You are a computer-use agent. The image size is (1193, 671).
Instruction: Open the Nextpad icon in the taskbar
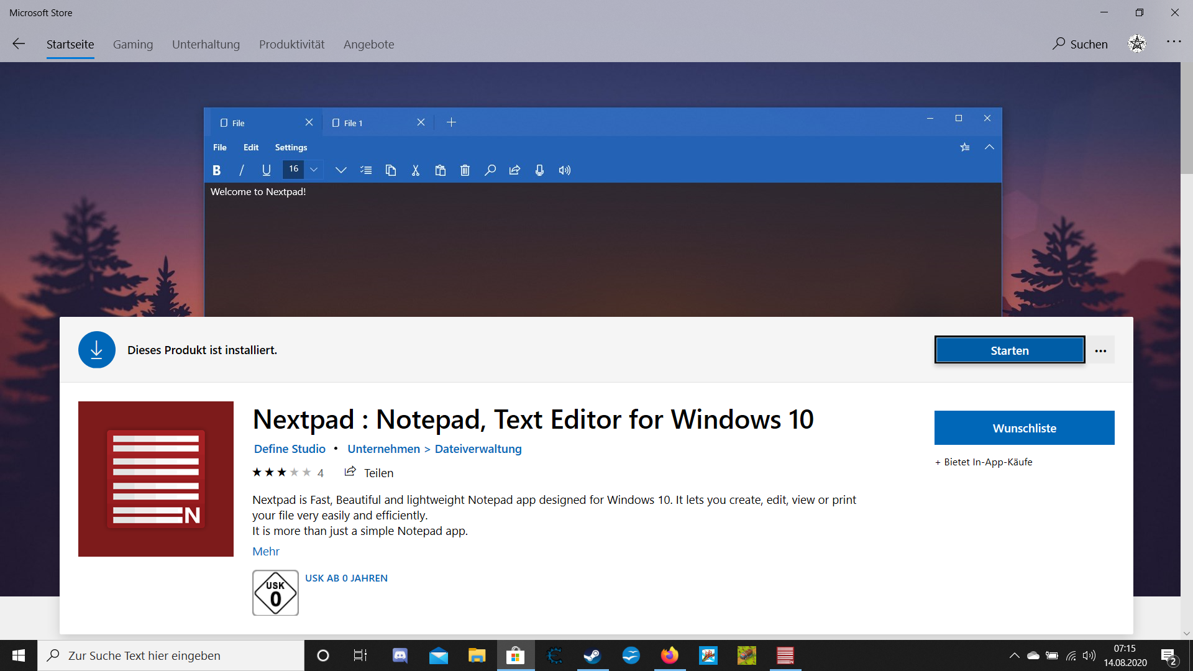[x=785, y=655]
